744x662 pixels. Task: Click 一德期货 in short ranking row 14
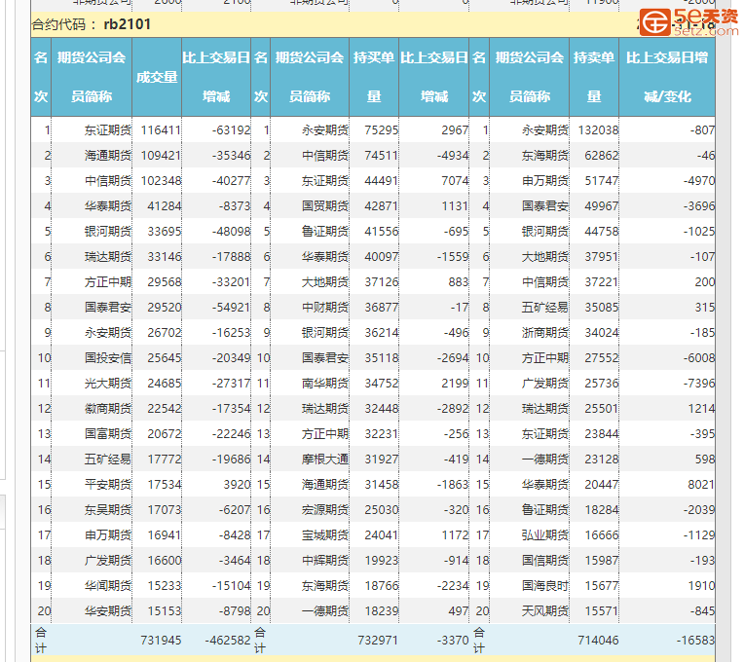pyautogui.click(x=544, y=460)
